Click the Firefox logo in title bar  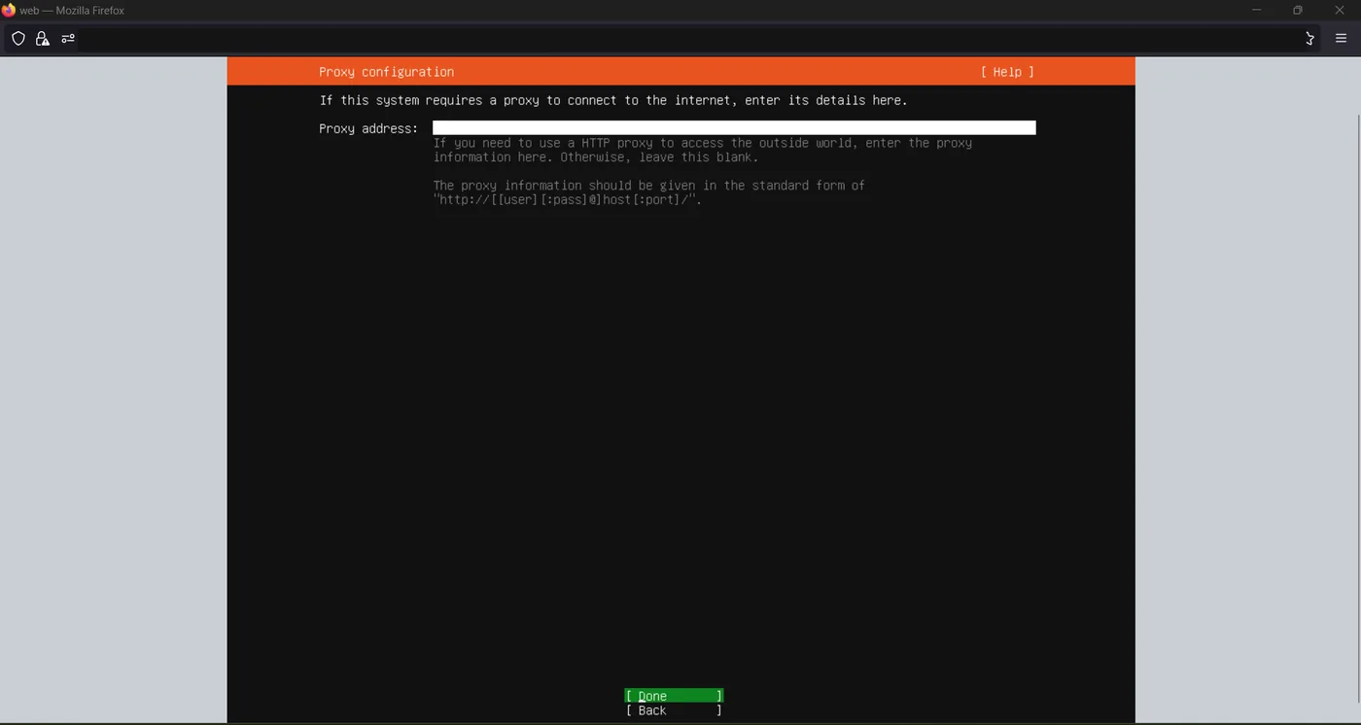9,10
